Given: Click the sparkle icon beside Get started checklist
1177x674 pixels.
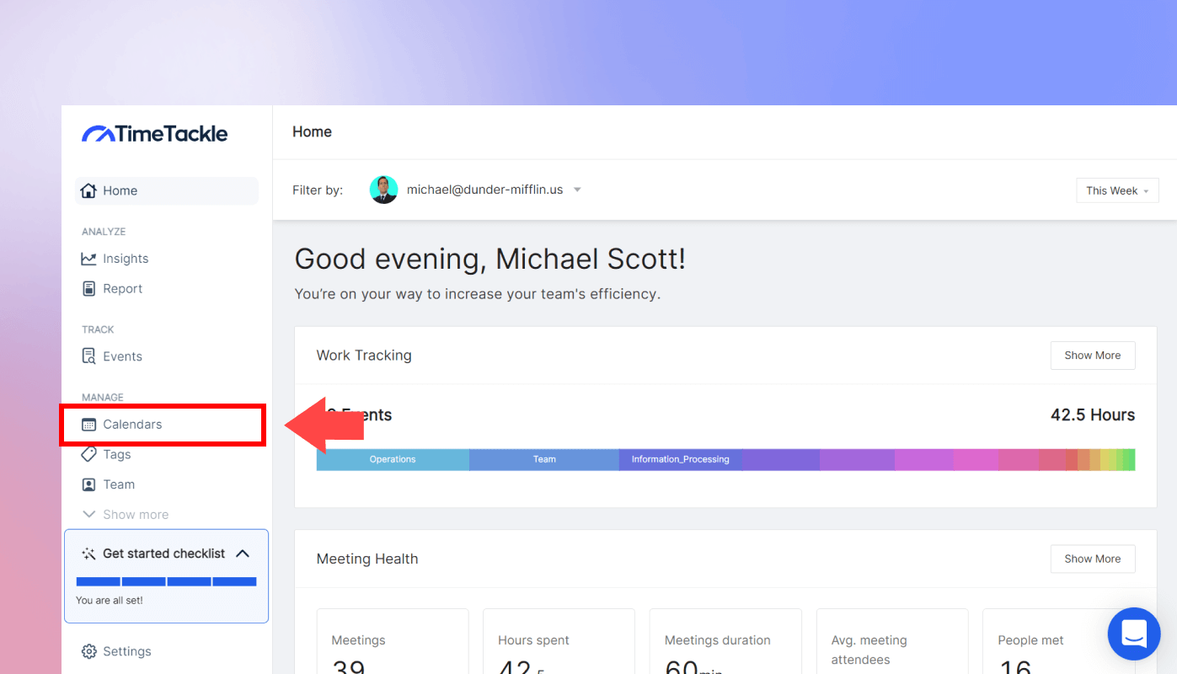Looking at the screenshot, I should coord(88,554).
